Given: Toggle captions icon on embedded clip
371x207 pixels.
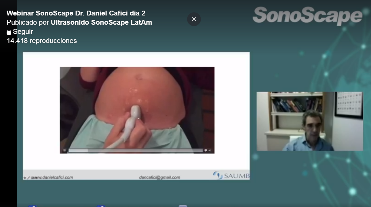Looking at the screenshot, I should click(x=206, y=150).
